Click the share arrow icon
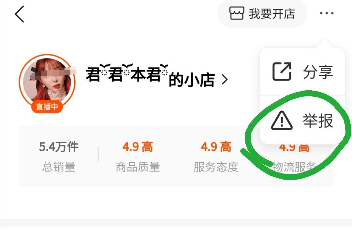The height and width of the screenshot is (229, 352). pos(282,71)
